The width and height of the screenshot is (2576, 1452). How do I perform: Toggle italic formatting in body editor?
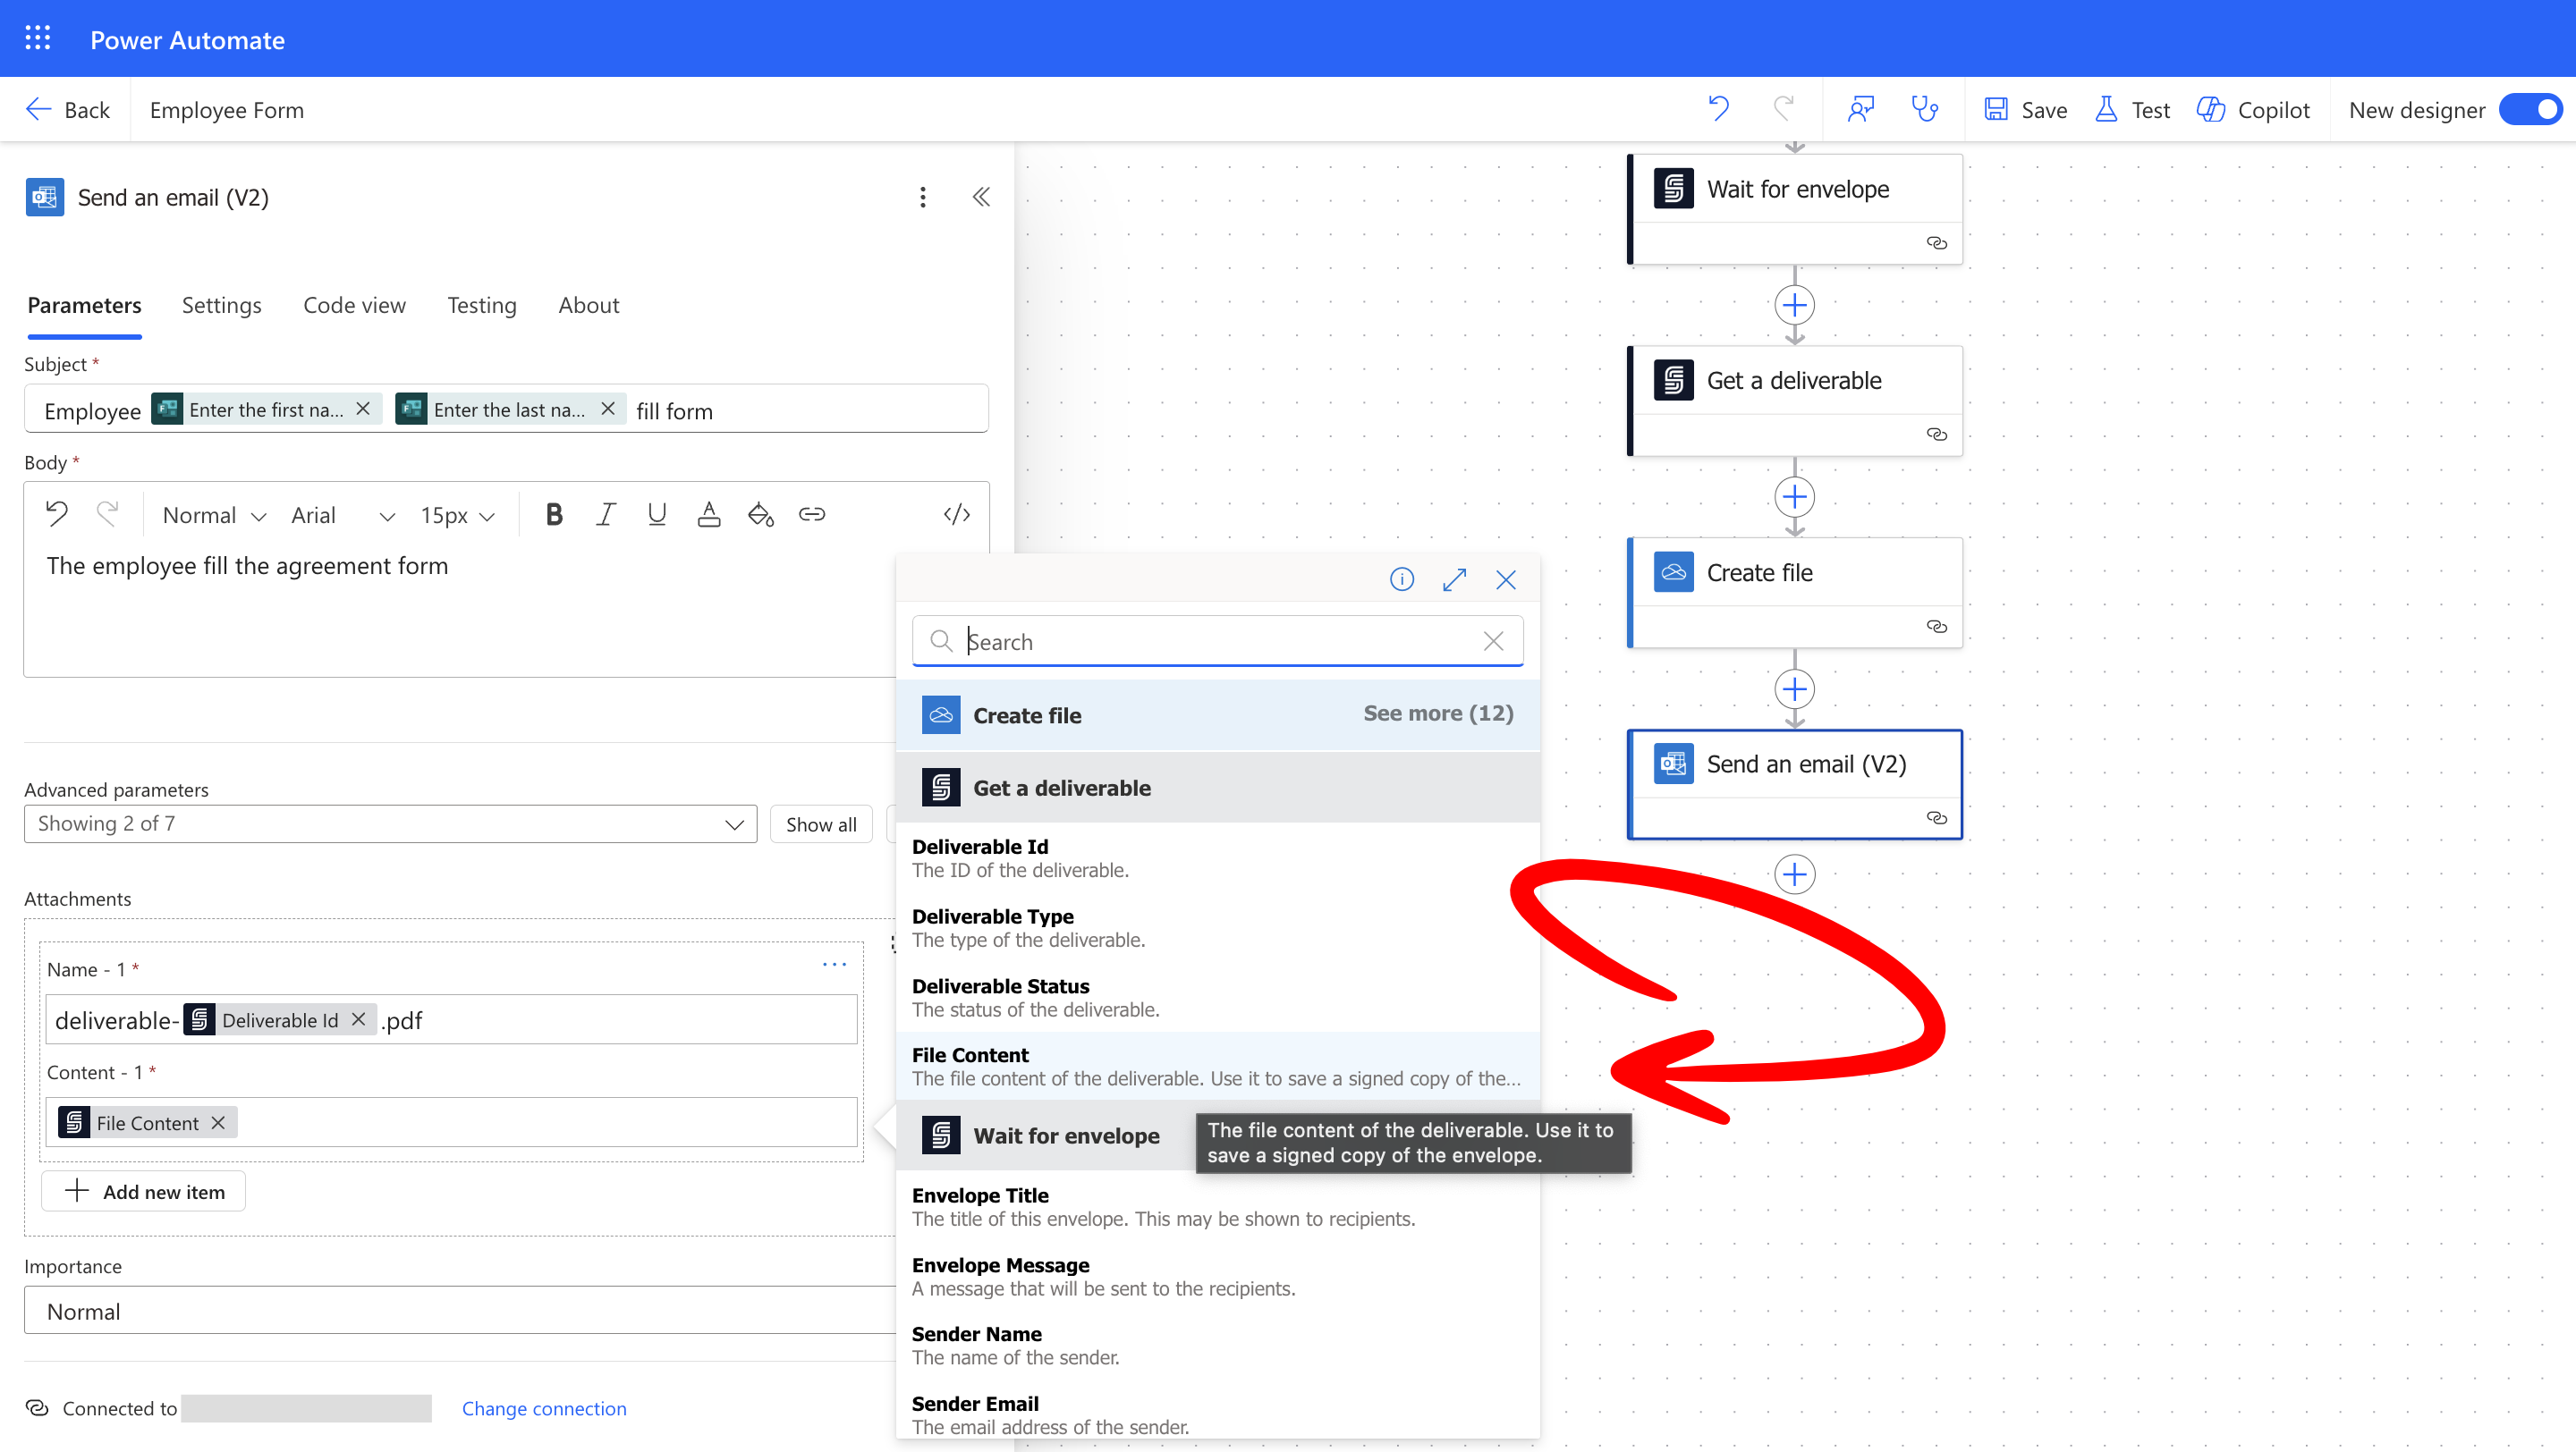(605, 515)
